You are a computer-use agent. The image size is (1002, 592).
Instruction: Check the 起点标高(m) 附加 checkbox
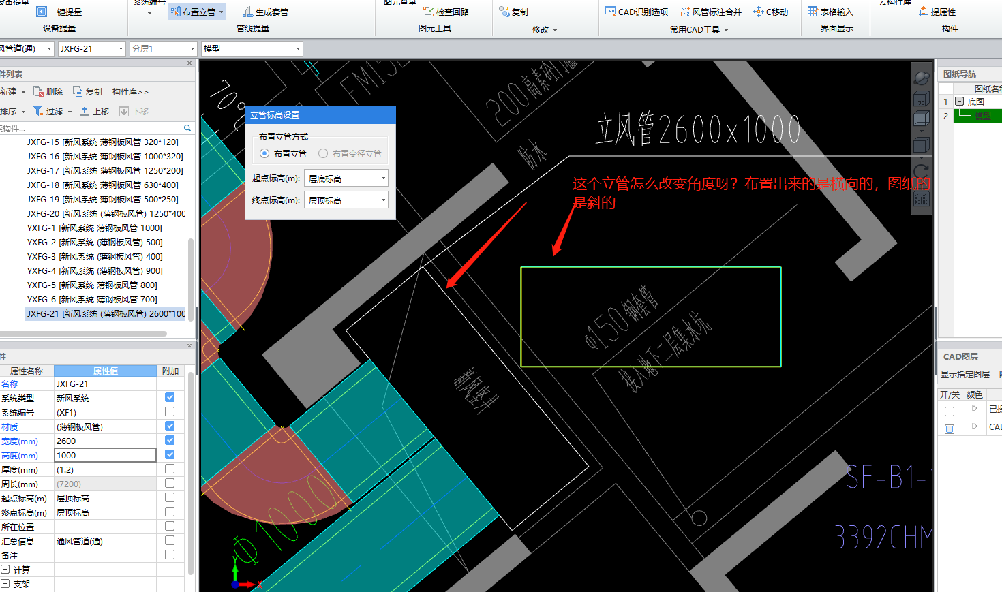pos(170,497)
